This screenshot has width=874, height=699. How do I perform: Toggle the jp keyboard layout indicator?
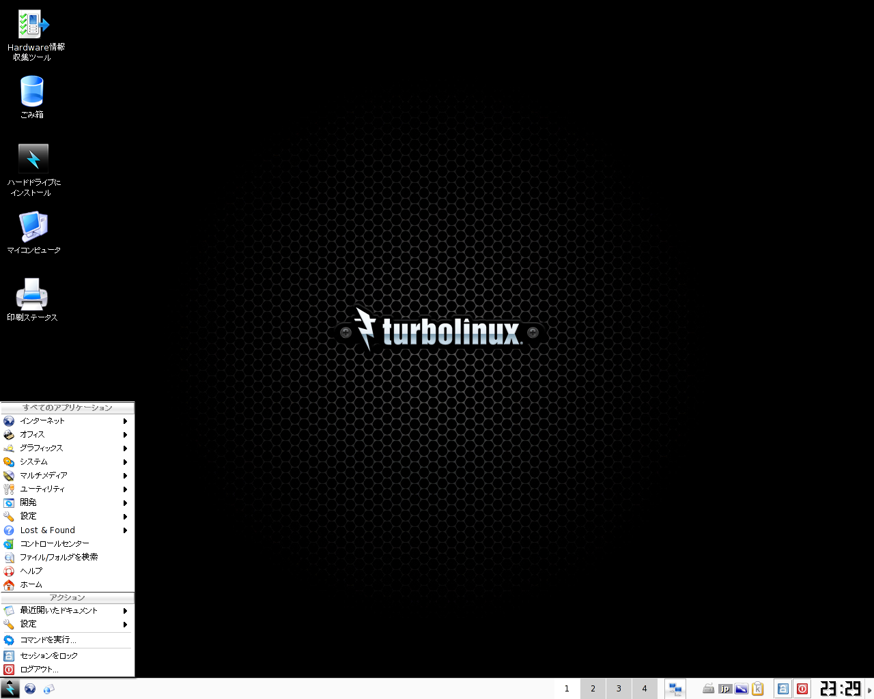coord(725,689)
